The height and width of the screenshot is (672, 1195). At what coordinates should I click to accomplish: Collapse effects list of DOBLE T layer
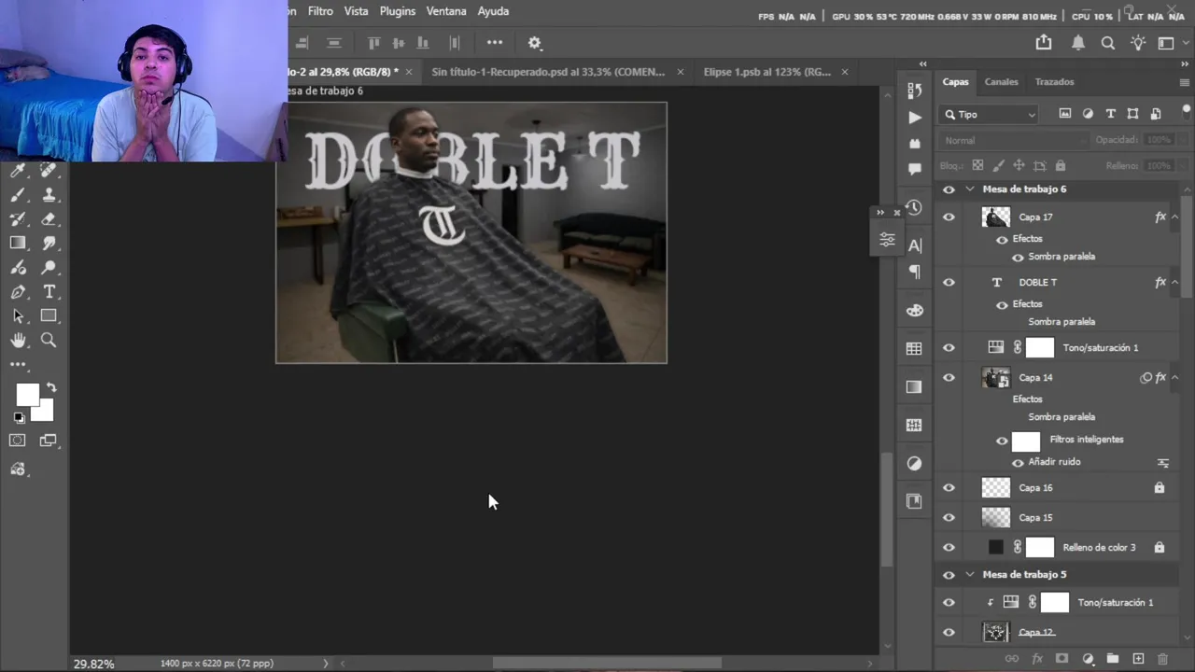tap(1174, 283)
